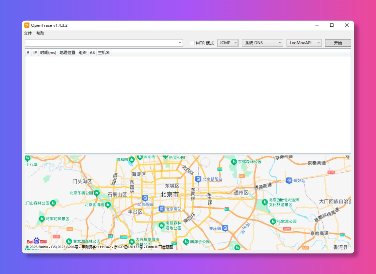Click the 门山森林公园 park icon

[53, 203]
